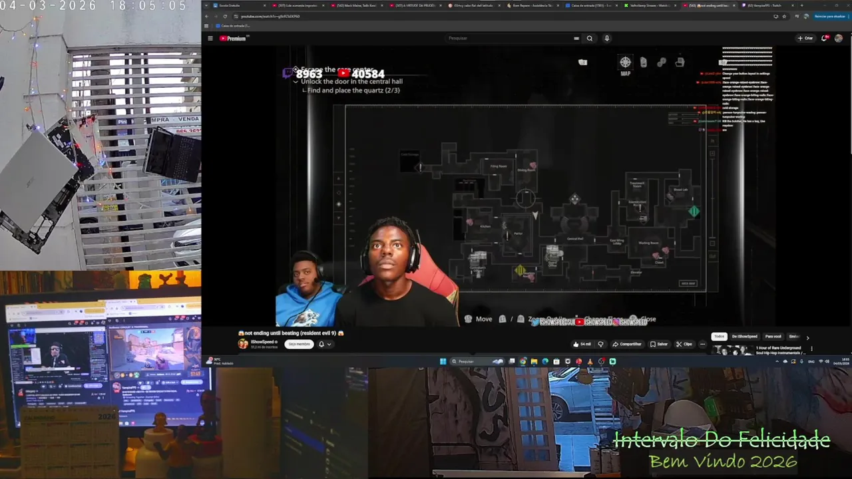The width and height of the screenshot is (852, 479).
Task: Switch to the VampireFPS Twitch tab
Action: tap(767, 5)
